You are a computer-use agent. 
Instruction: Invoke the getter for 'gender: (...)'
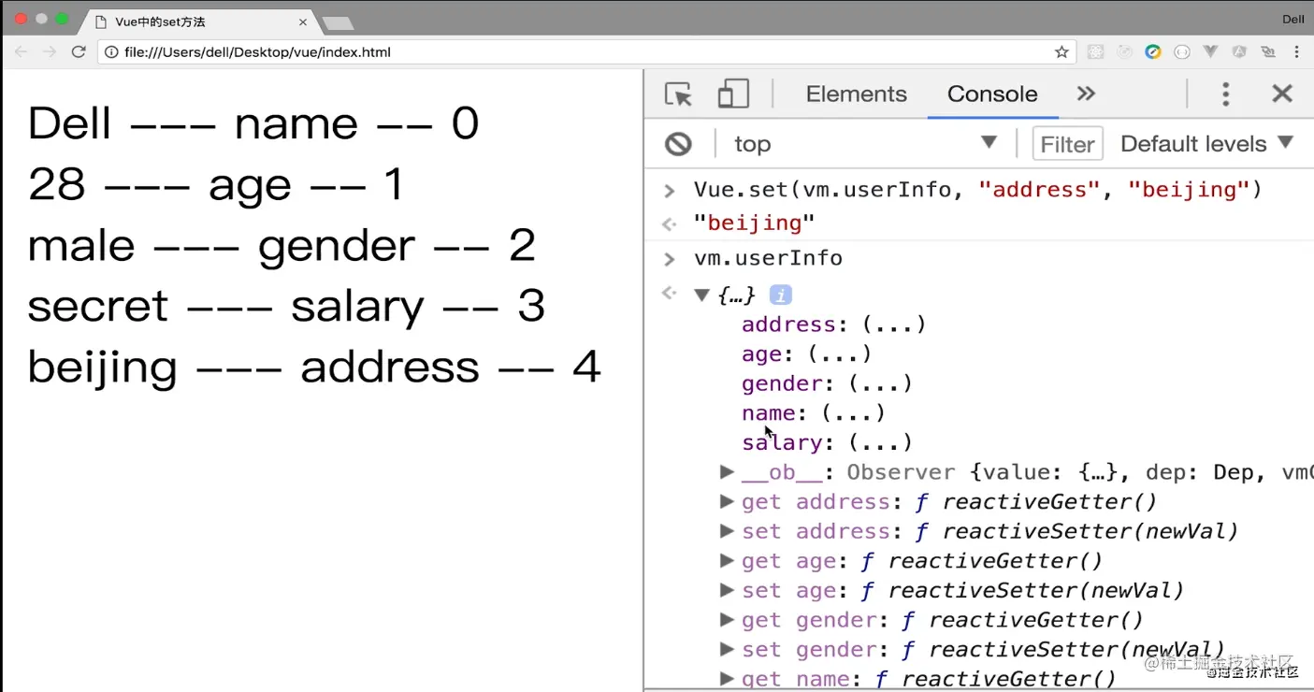880,383
